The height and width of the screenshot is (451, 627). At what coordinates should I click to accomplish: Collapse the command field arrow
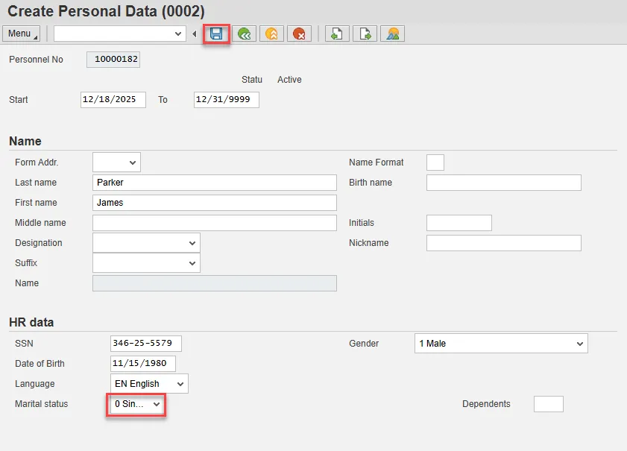pos(194,34)
